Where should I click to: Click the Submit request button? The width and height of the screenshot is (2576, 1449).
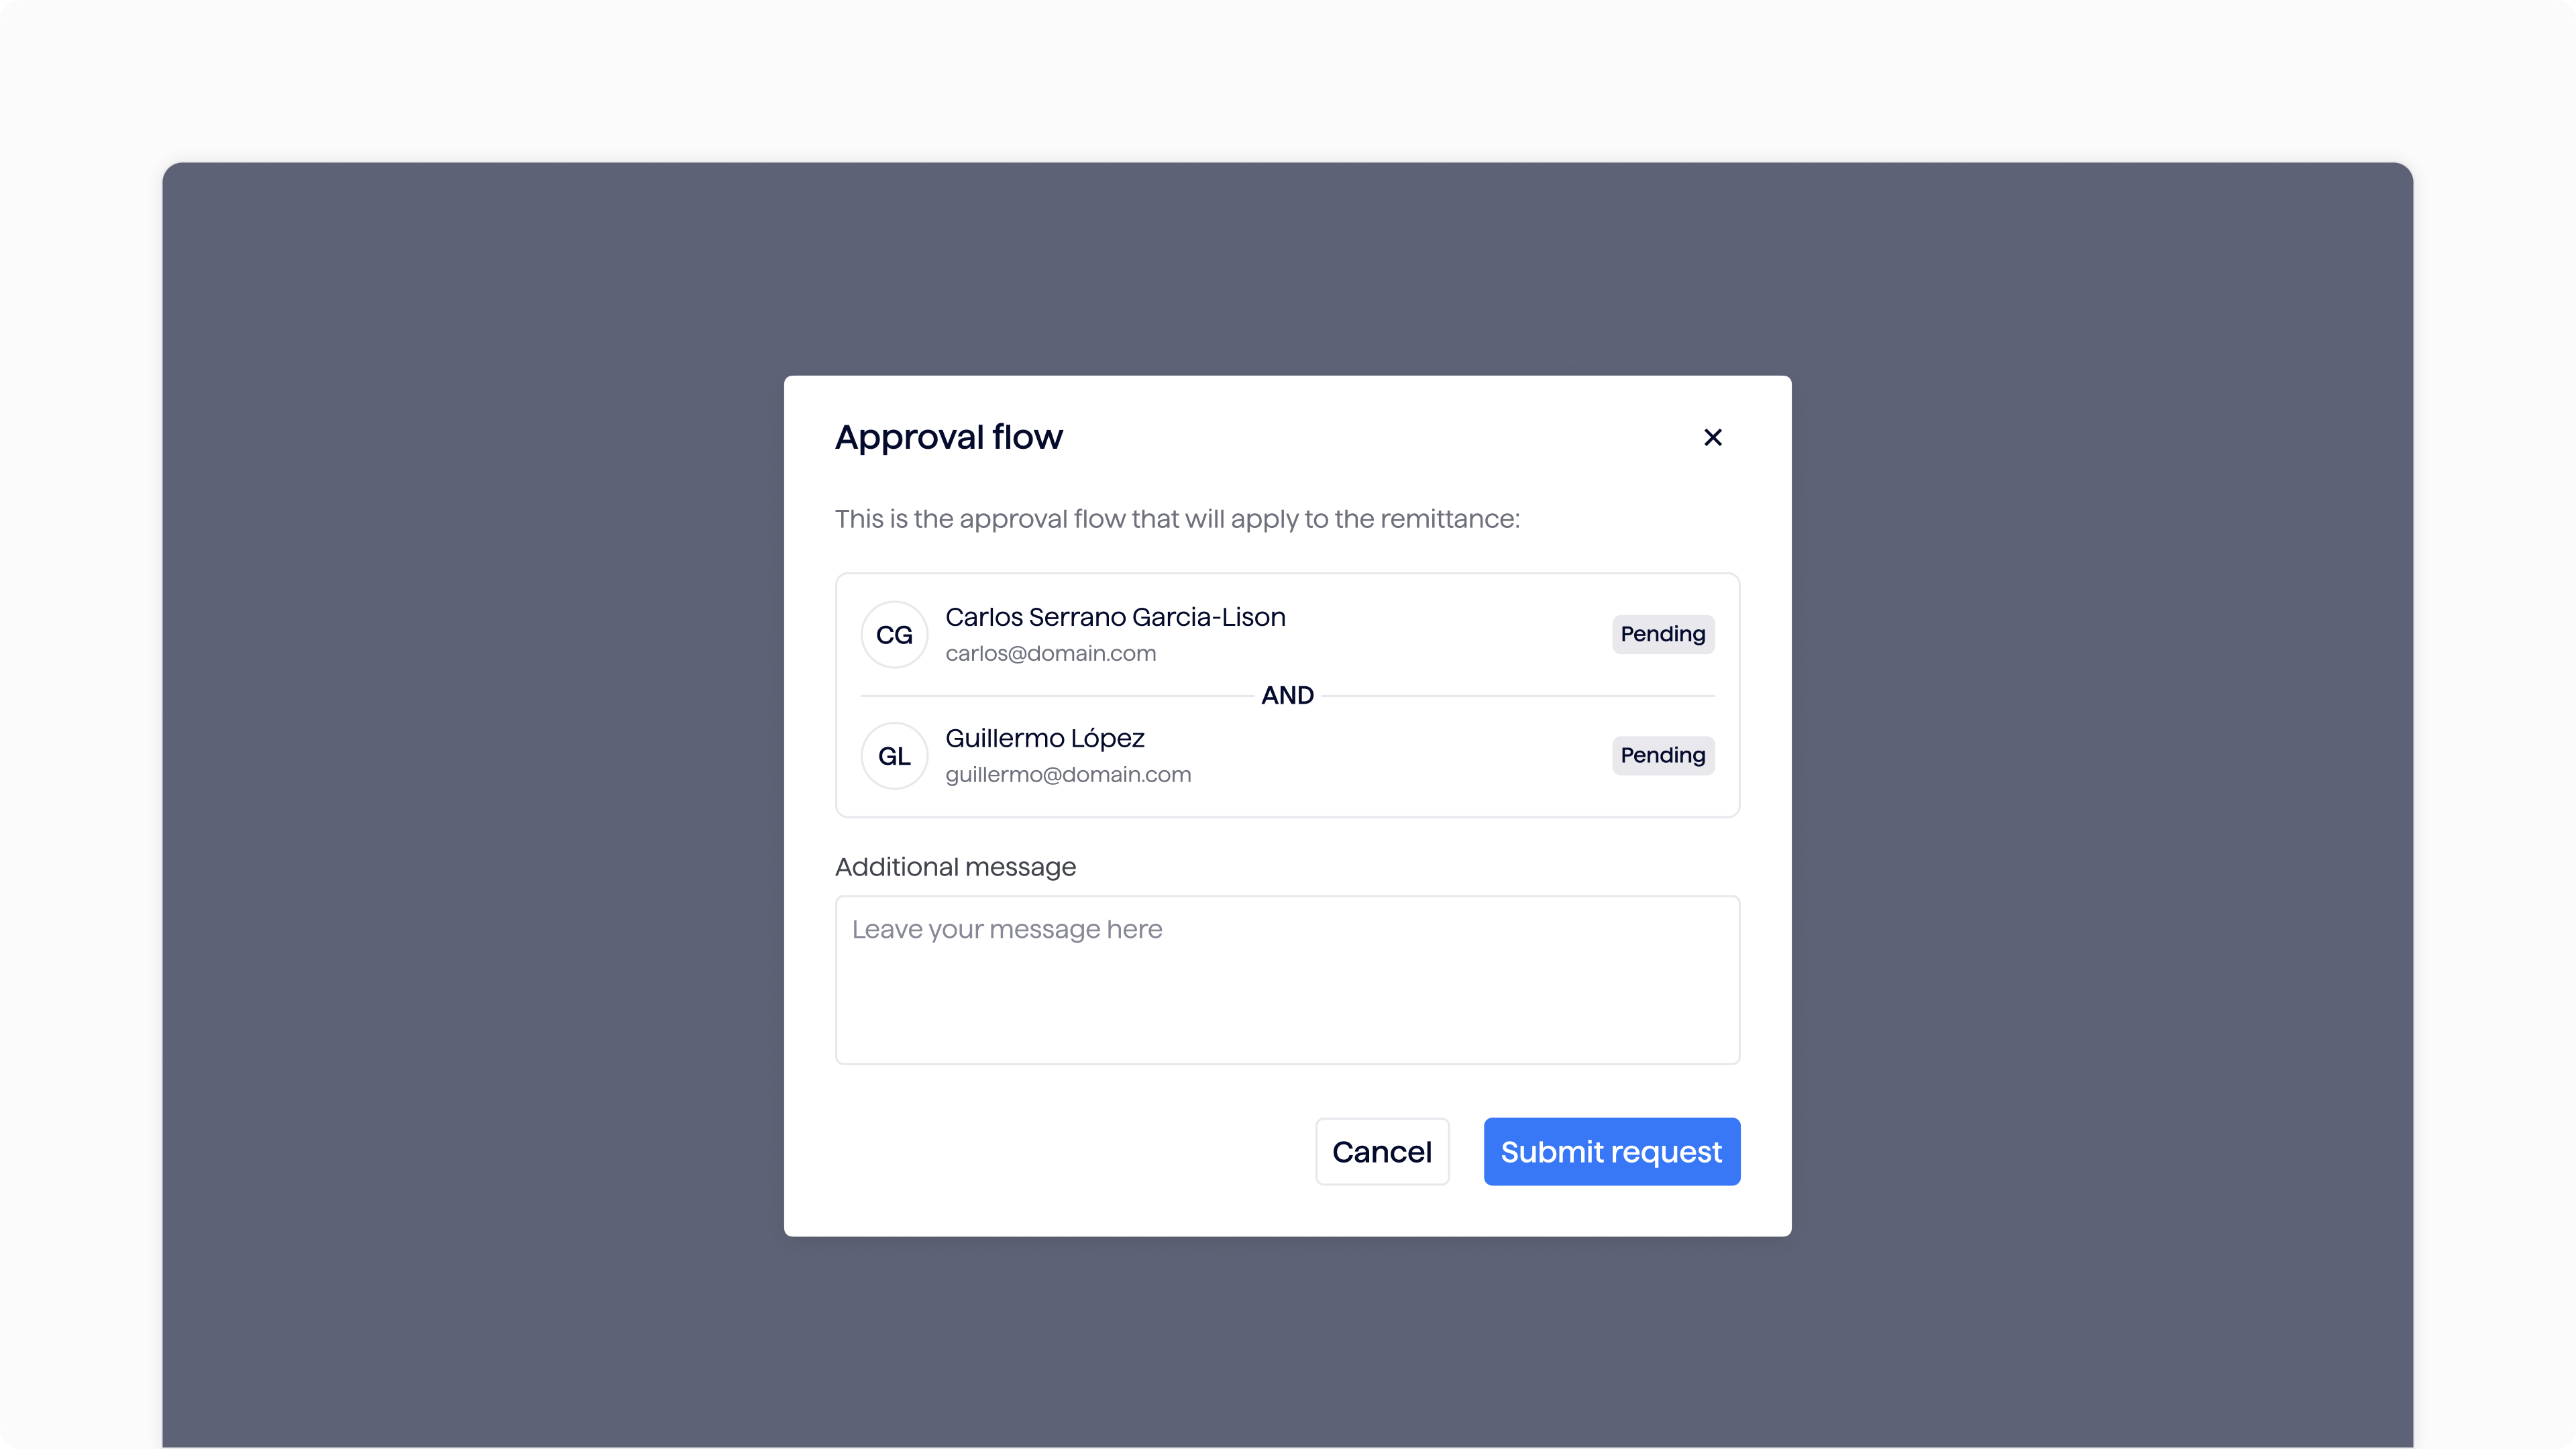(x=1611, y=1151)
